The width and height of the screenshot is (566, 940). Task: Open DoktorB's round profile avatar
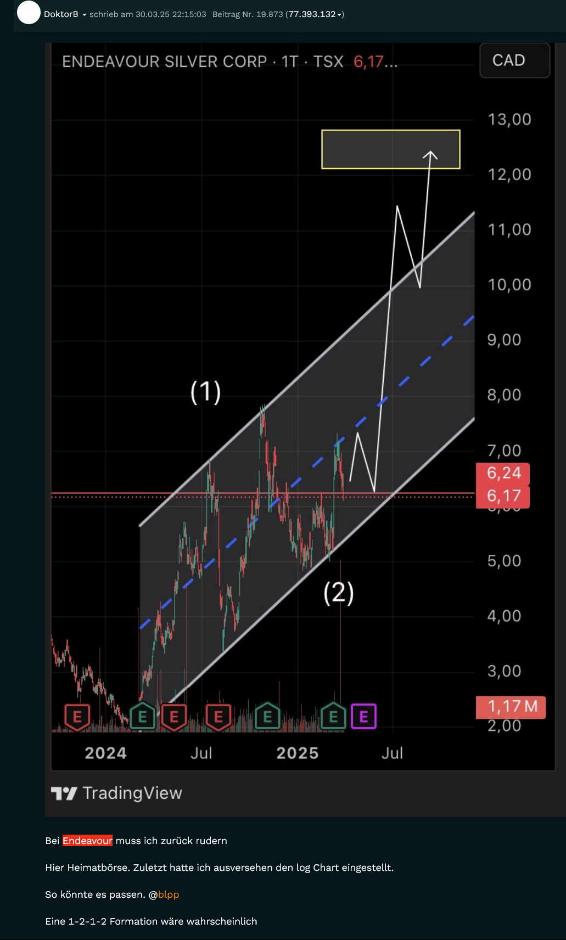tap(29, 13)
